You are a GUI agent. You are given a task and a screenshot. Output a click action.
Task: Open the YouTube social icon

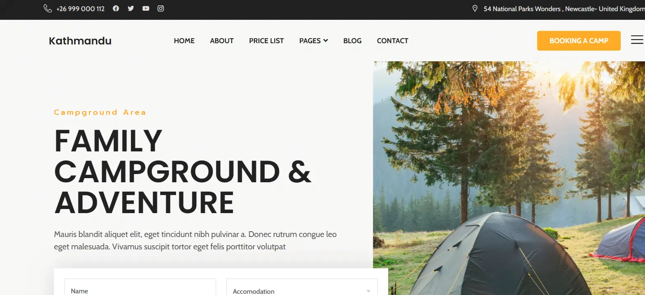146,8
